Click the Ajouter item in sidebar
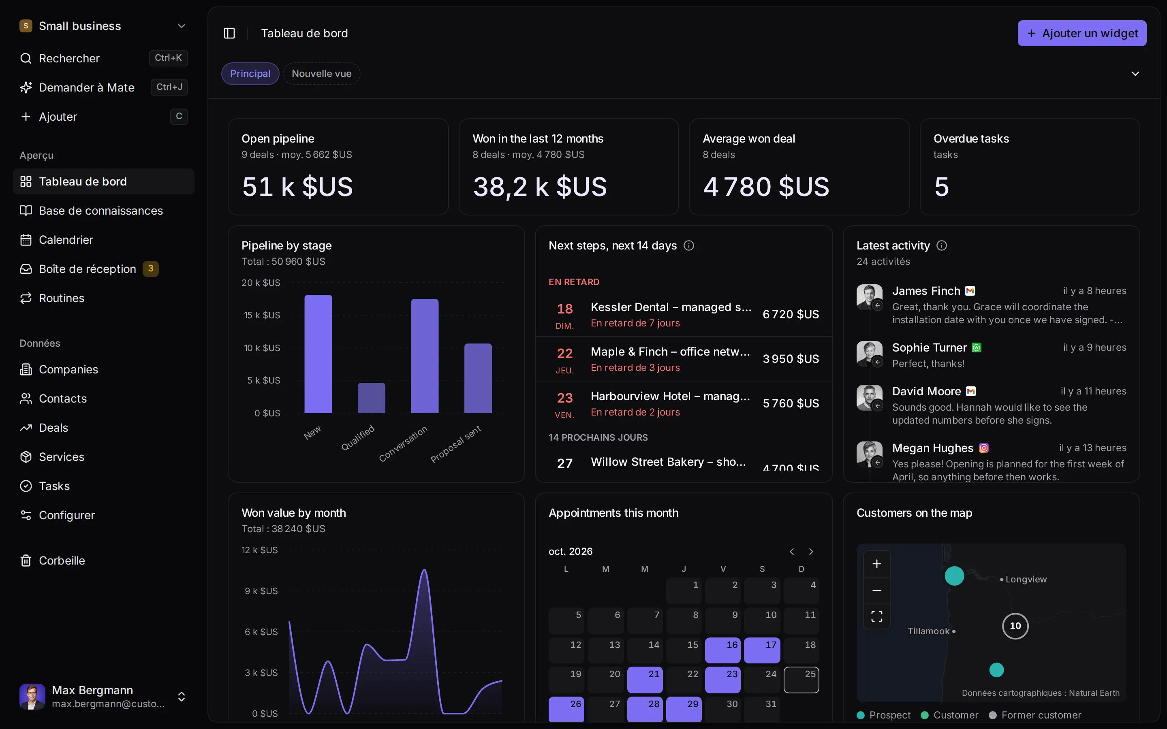The image size is (1167, 729). (104, 117)
